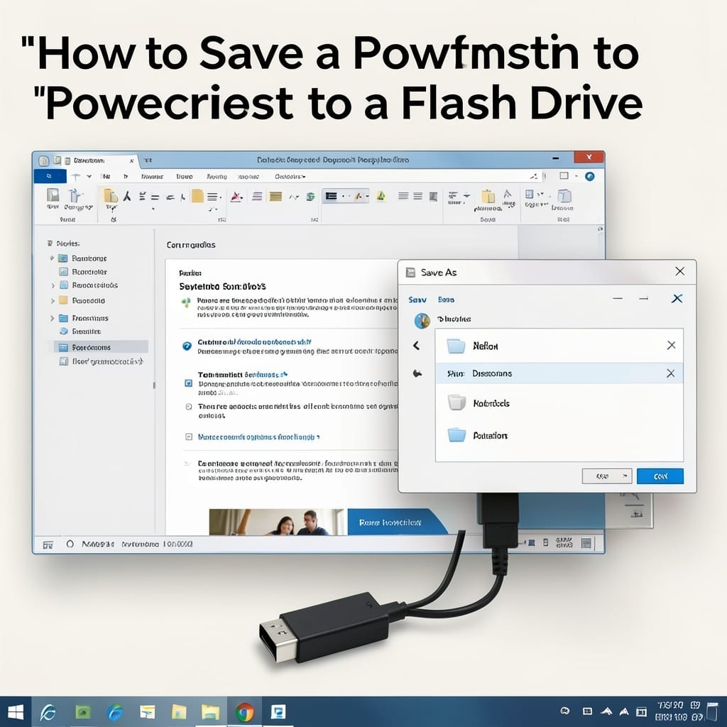
Task: Toggle the blue checkbox beside 'Tomnmotiott' heading
Action: 188,383
